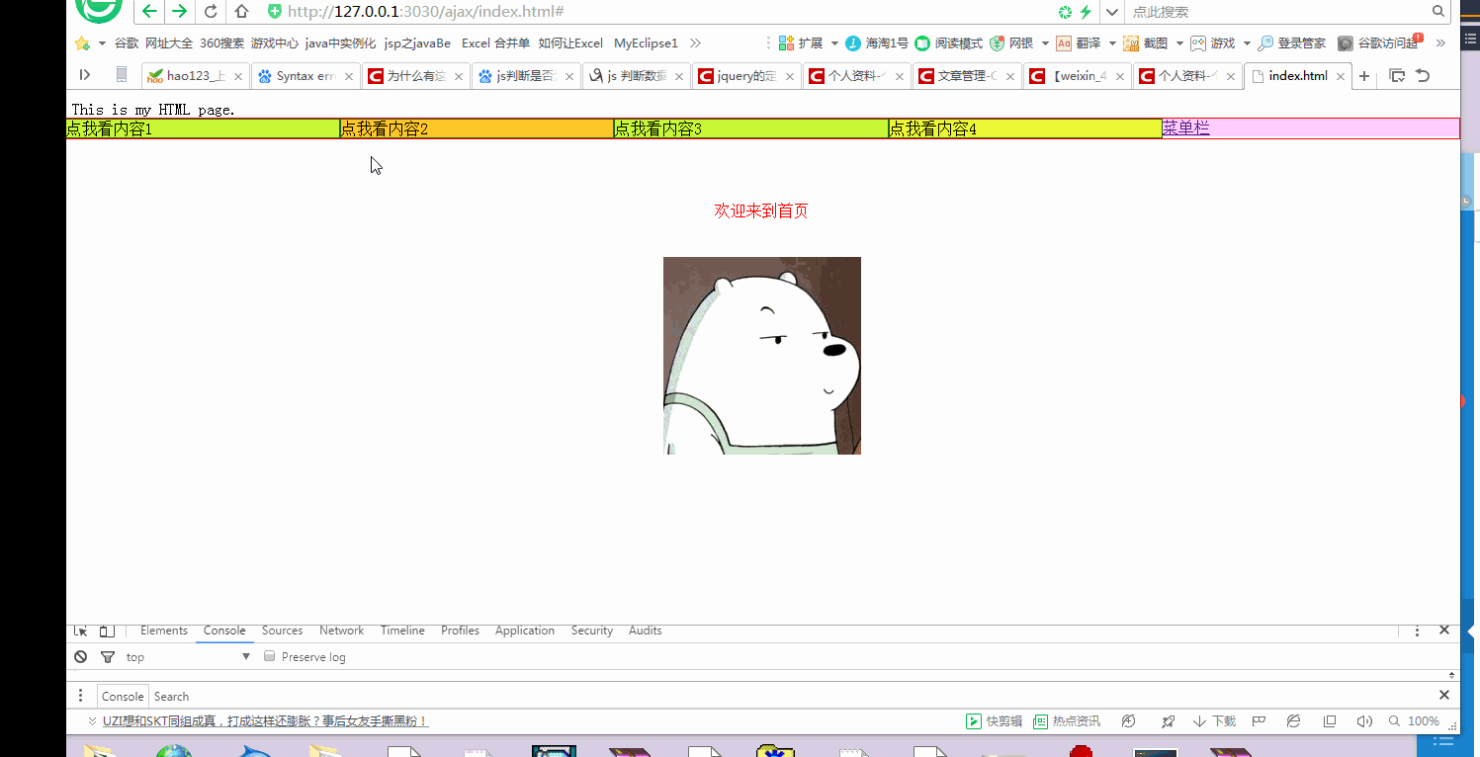
Task: Open the UZI news headline link
Action: click(265, 721)
